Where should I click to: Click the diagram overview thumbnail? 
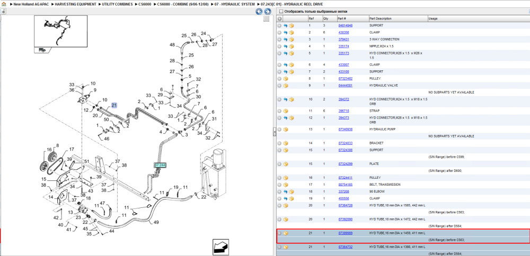tap(60, 31)
